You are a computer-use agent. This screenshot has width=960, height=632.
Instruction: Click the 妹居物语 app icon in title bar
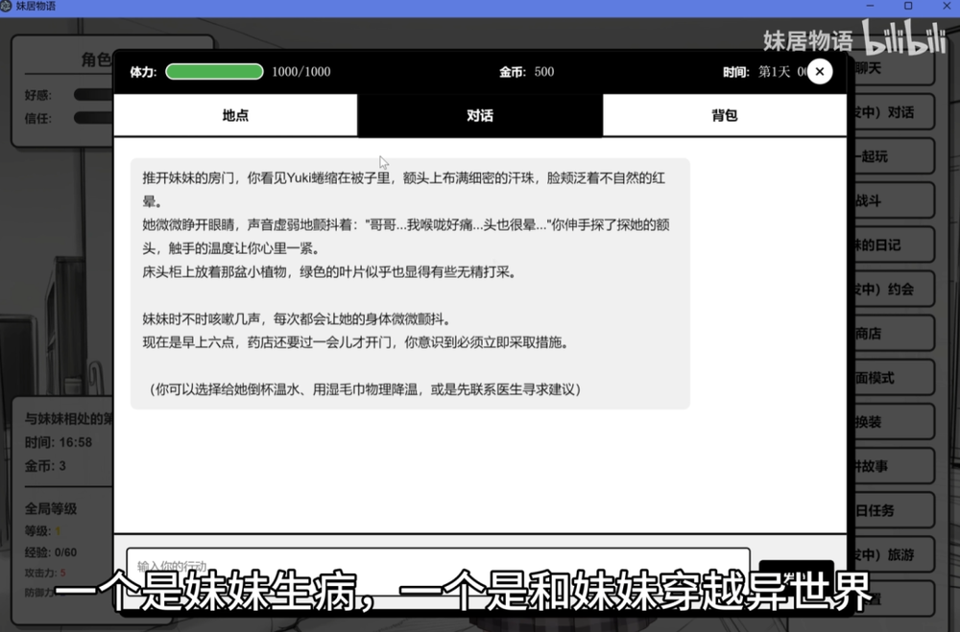(8, 7)
